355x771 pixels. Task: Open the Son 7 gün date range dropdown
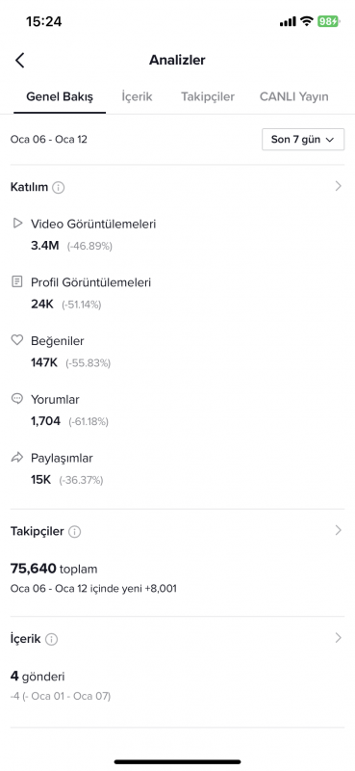pyautogui.click(x=303, y=139)
